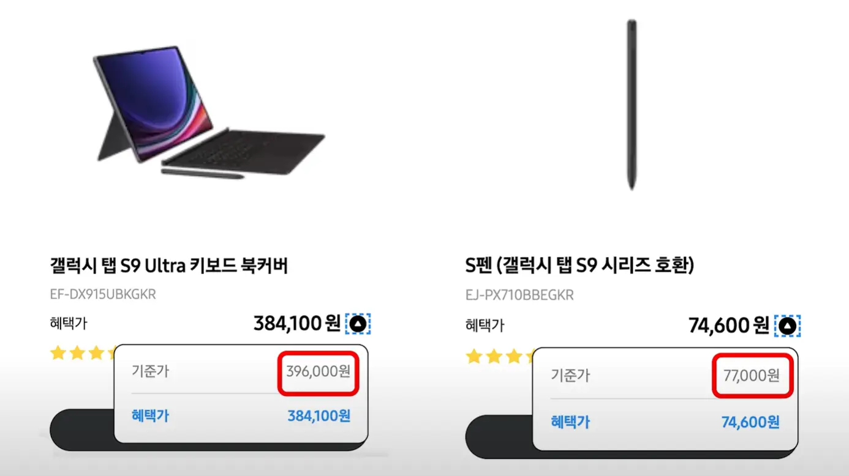Screen dimensions: 849x476
Task: Click the bold 384,100 원 price
Action: tap(297, 323)
